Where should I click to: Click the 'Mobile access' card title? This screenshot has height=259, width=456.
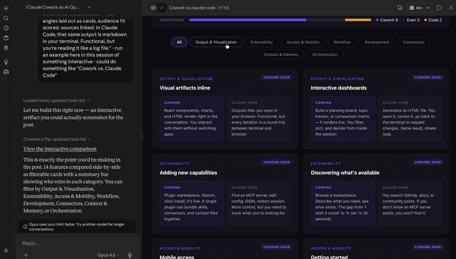tap(177, 257)
